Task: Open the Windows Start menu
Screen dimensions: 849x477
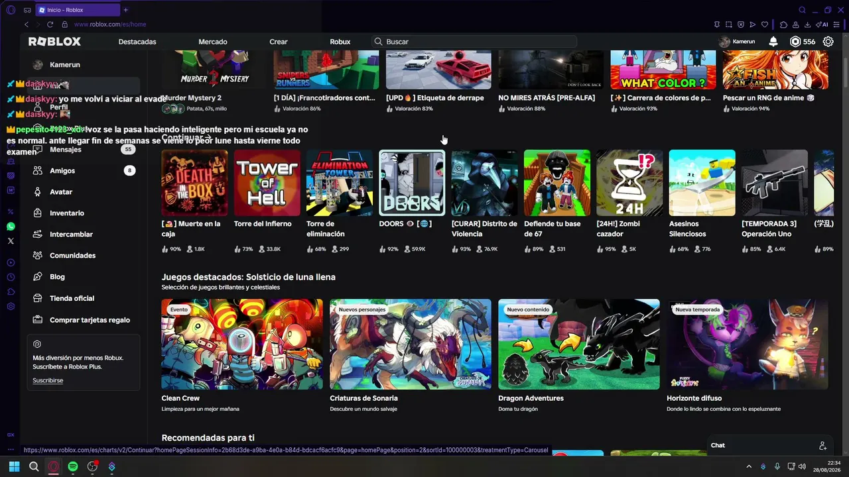Action: 14,466
